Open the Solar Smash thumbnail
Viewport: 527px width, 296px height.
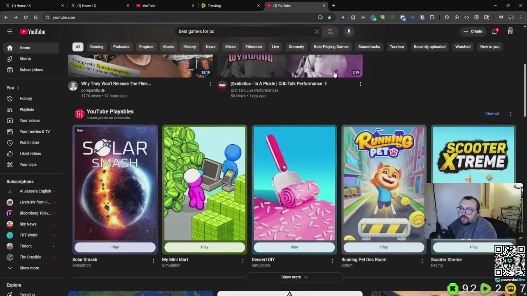point(115,183)
